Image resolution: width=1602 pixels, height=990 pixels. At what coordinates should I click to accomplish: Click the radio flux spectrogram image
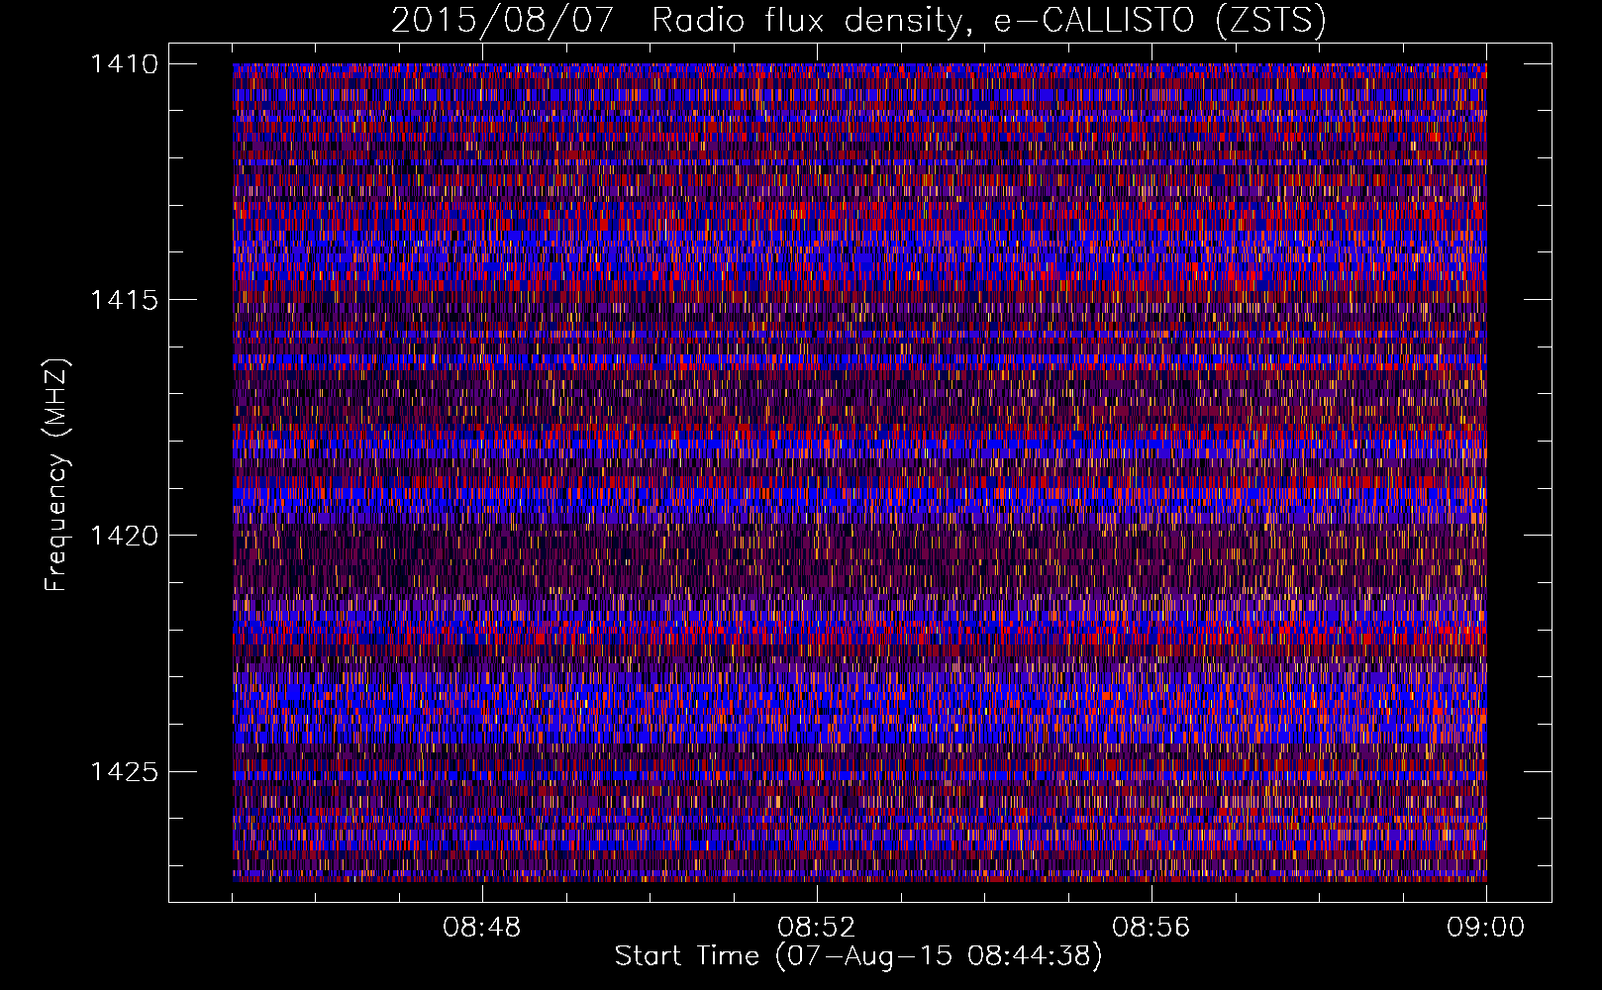pos(859,472)
